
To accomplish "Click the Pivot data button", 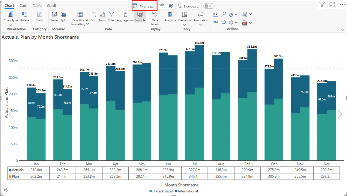I will click(x=145, y=6).
